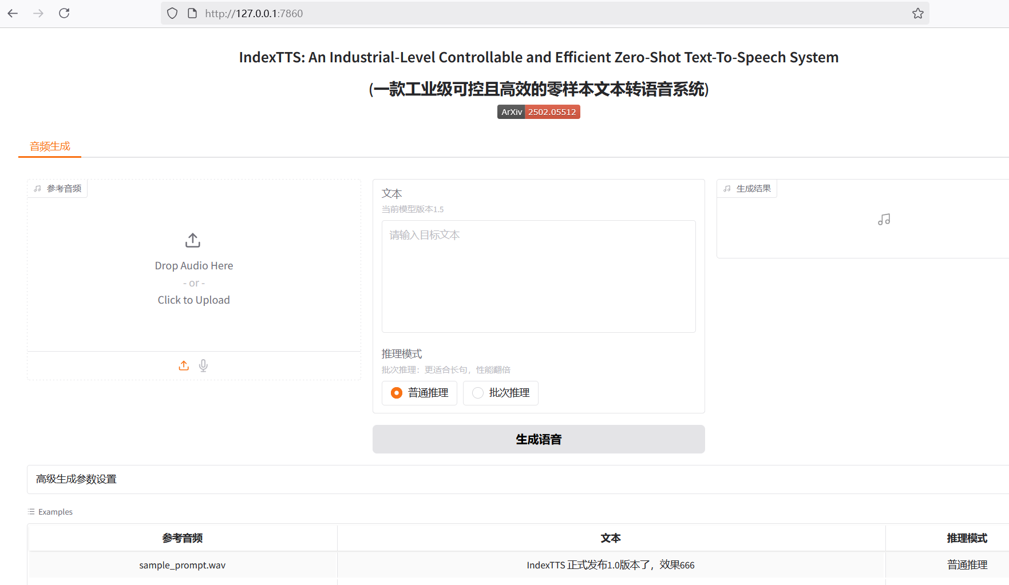The width and height of the screenshot is (1009, 585).
Task: Click the 推理模式 section label
Action: tap(402, 354)
